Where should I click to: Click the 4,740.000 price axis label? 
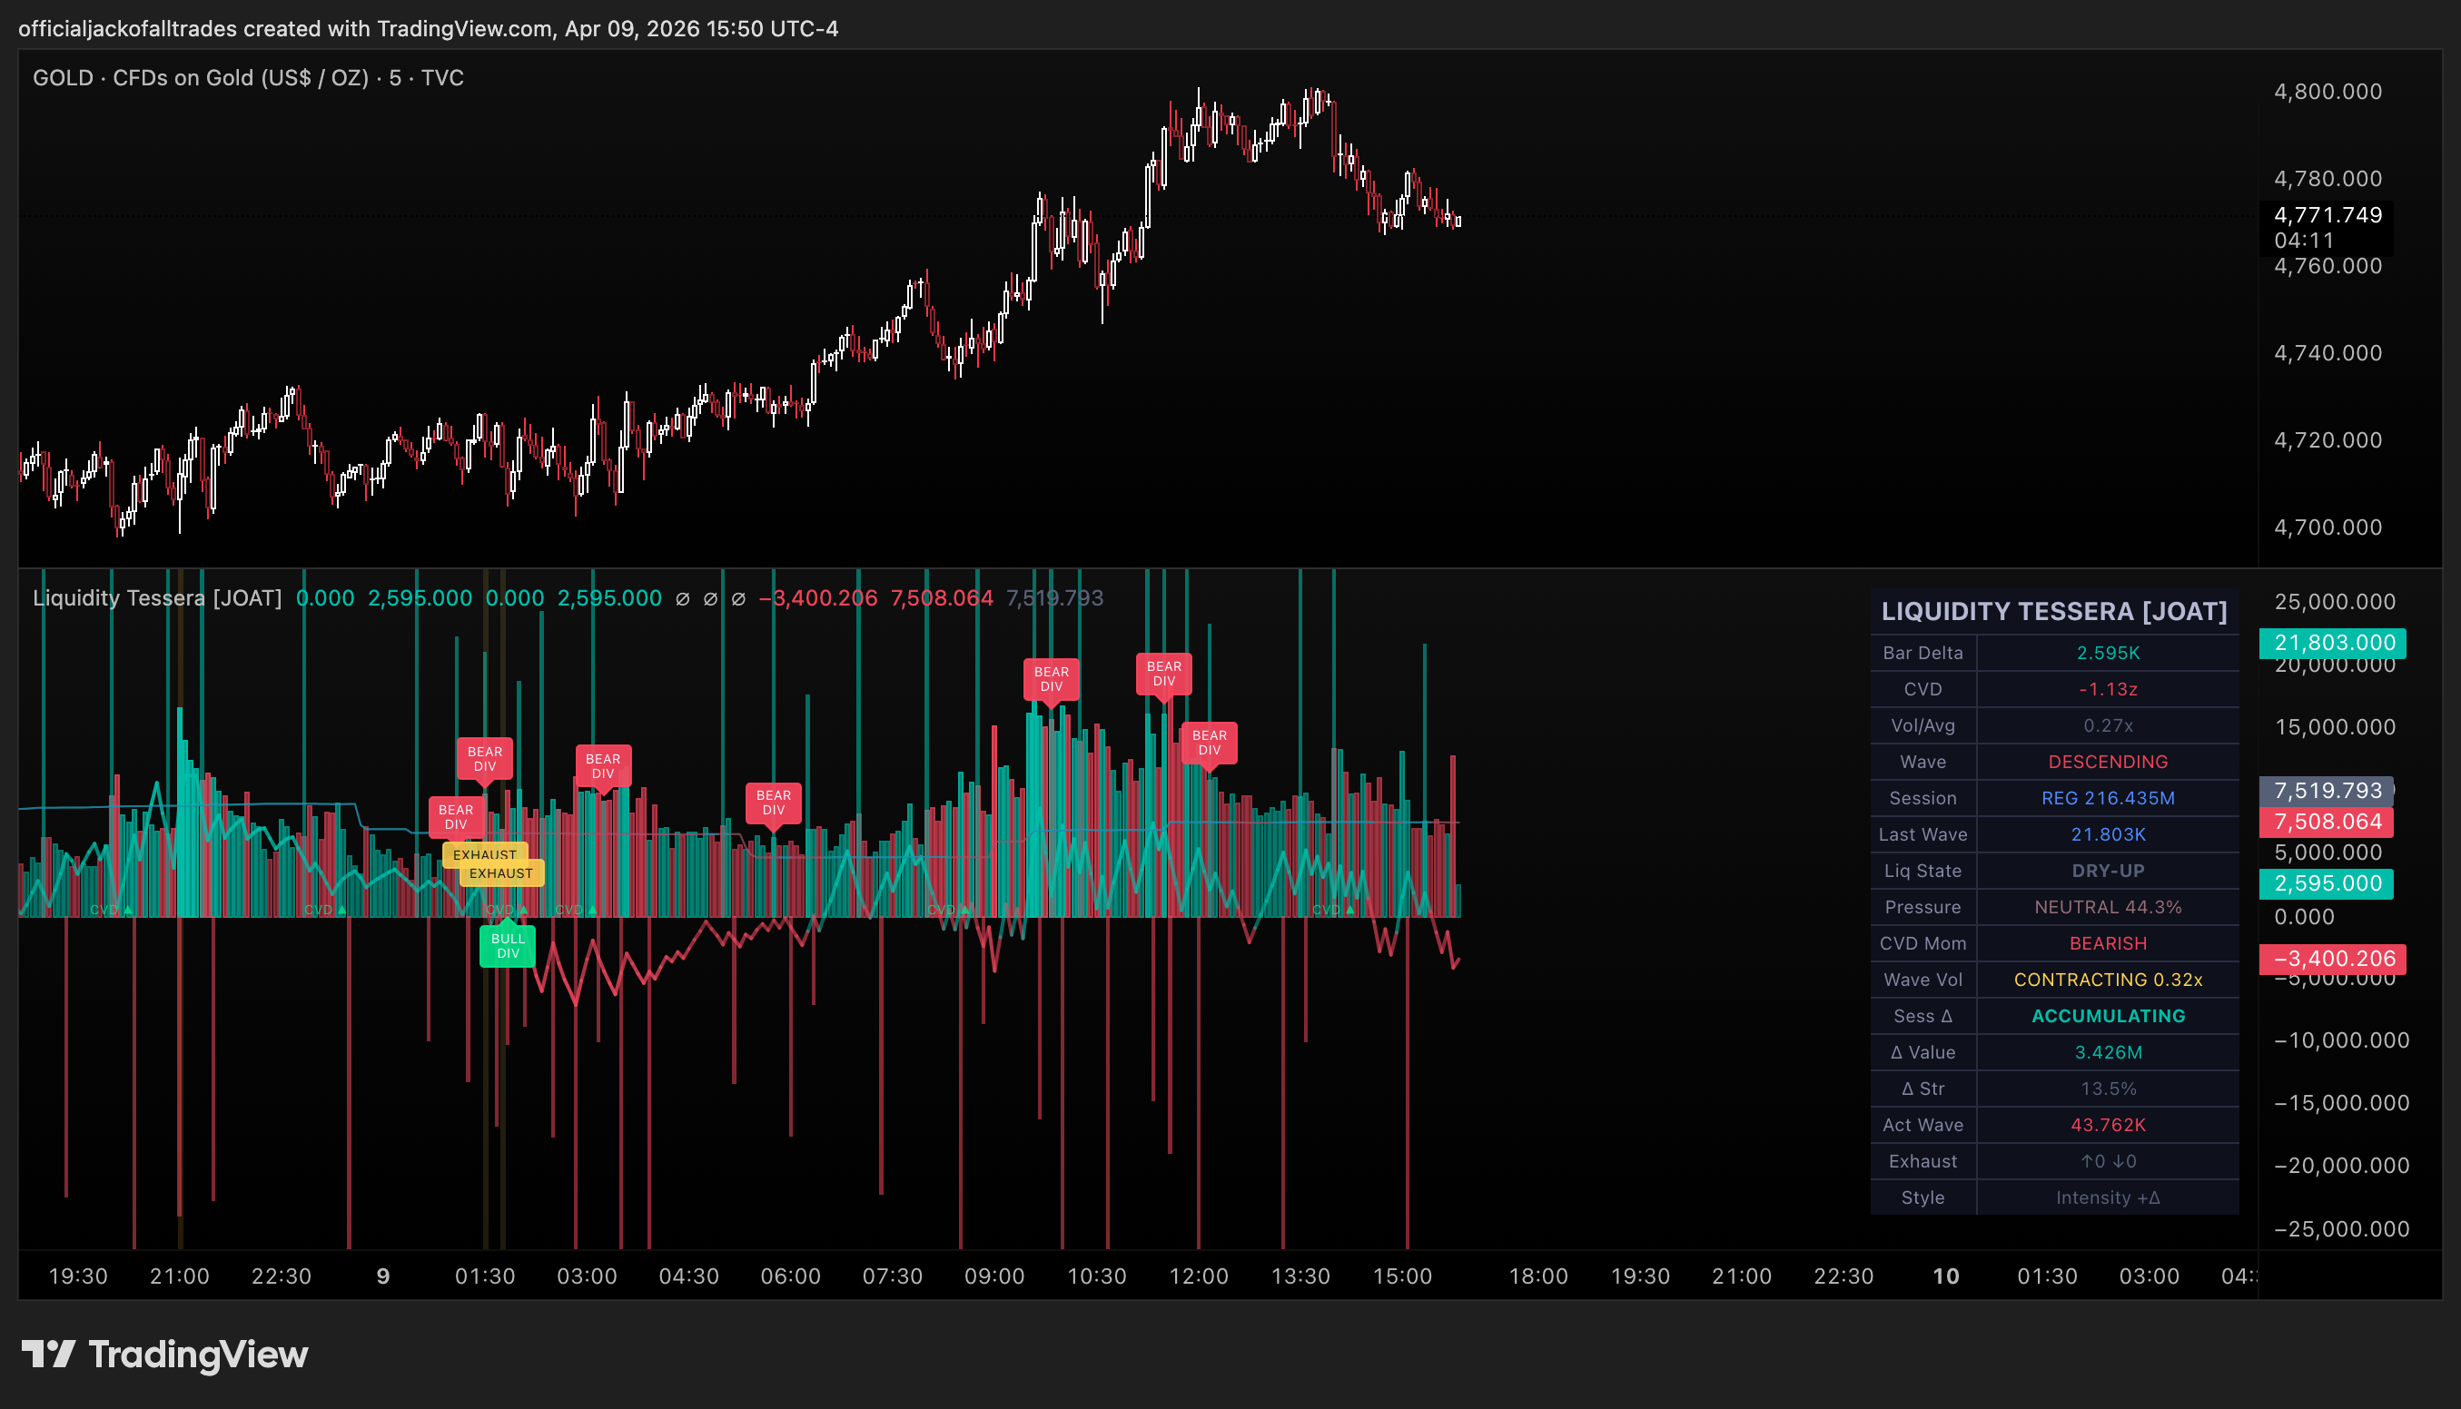[2328, 353]
